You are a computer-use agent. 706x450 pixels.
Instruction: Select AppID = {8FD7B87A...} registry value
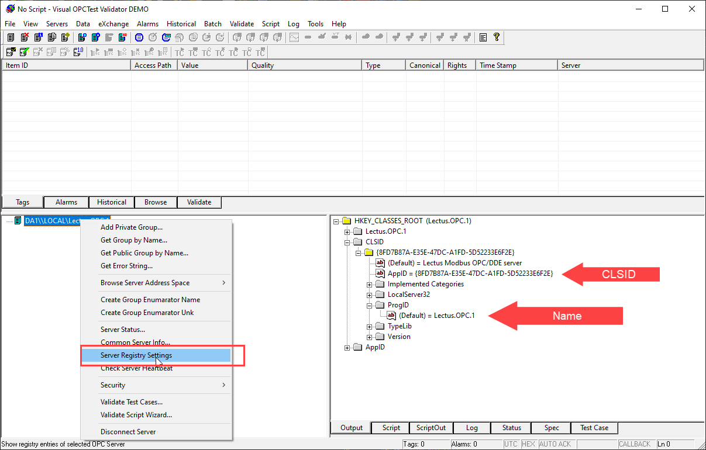[x=470, y=274]
